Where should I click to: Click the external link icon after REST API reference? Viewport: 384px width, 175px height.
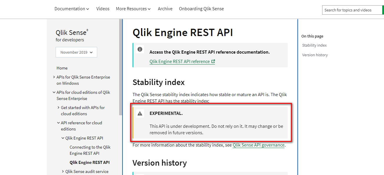[213, 62]
